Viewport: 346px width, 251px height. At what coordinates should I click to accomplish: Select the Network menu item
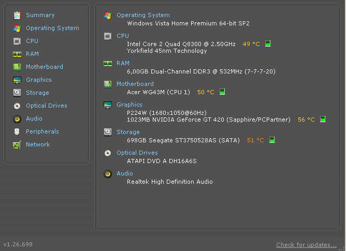38,144
